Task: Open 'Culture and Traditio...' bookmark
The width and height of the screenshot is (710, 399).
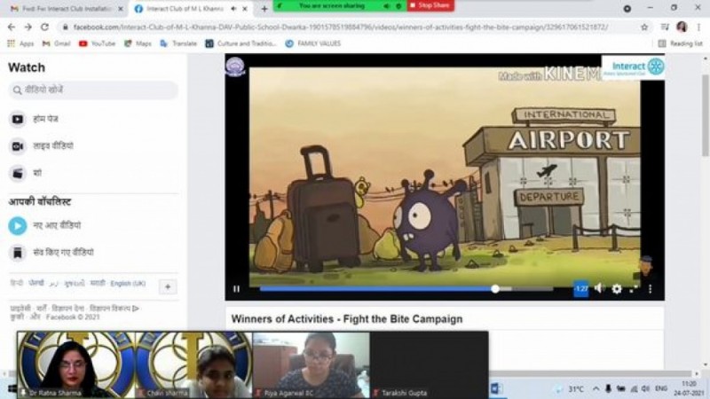Action: pyautogui.click(x=241, y=43)
